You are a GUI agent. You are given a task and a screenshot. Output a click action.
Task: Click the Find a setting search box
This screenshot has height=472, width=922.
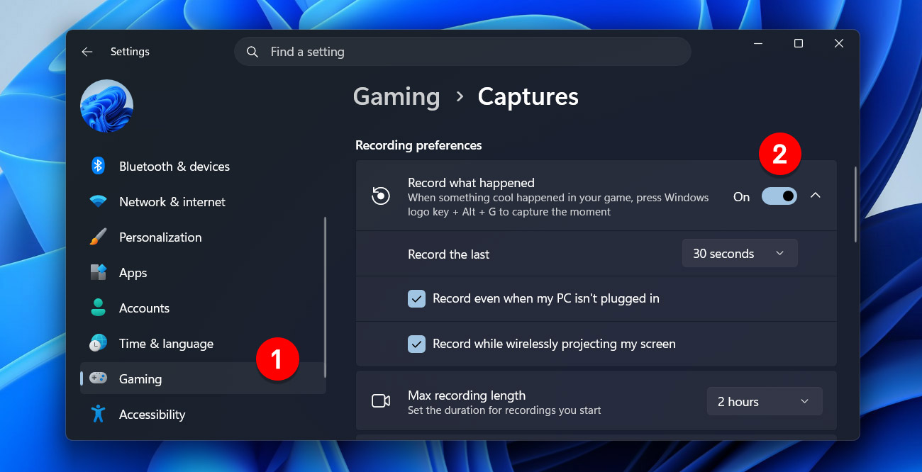pyautogui.click(x=462, y=52)
